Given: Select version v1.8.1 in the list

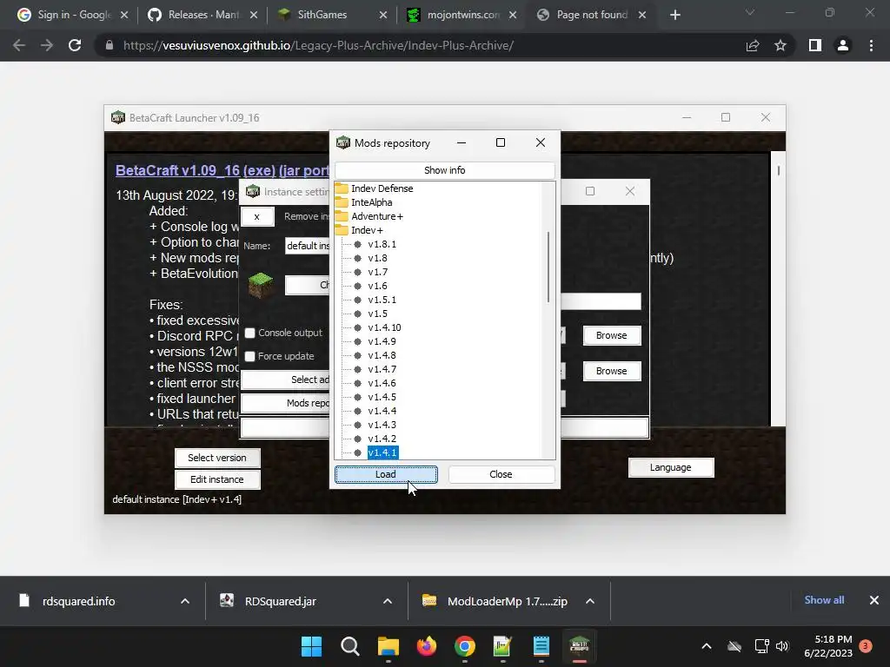Looking at the screenshot, I should pos(382,244).
